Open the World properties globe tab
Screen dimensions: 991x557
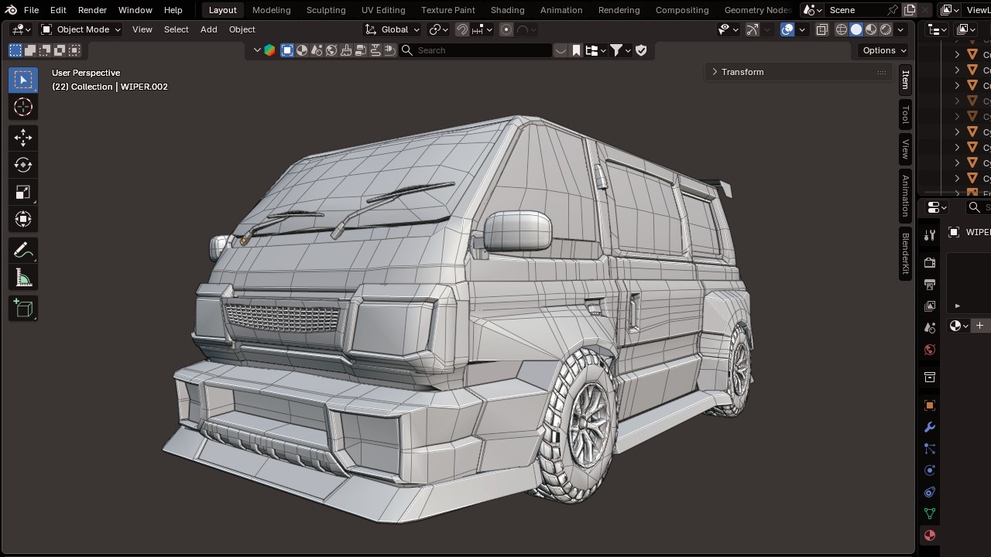coord(930,350)
